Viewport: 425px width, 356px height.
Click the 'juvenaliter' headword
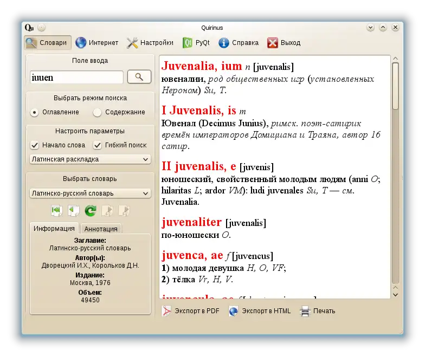tap(192, 222)
